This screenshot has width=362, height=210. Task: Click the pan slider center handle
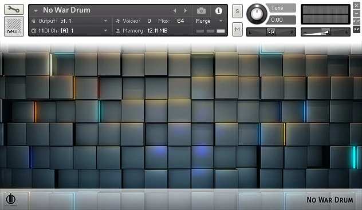pos(271,32)
